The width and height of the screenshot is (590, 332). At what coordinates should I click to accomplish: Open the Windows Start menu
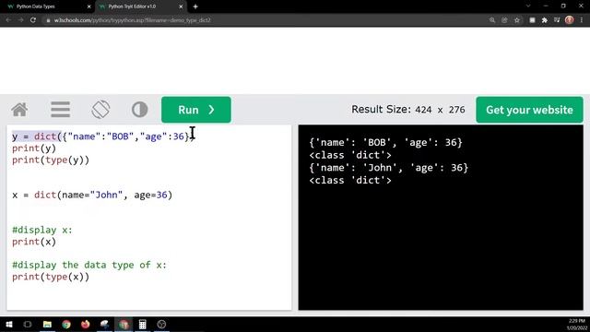8,324
